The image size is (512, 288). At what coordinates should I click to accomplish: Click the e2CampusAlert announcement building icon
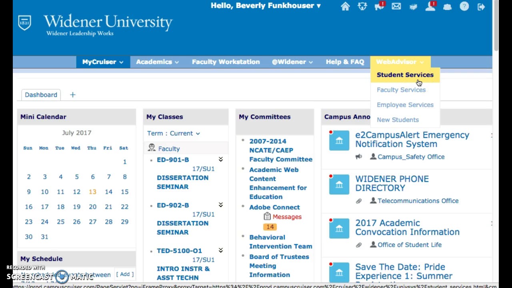point(339,140)
